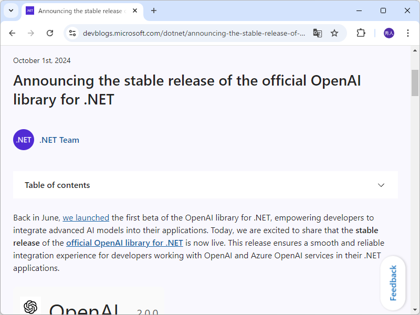The width and height of the screenshot is (420, 315).
Task: Open the official OpenAI library for .NET link
Action: pyautogui.click(x=124, y=243)
